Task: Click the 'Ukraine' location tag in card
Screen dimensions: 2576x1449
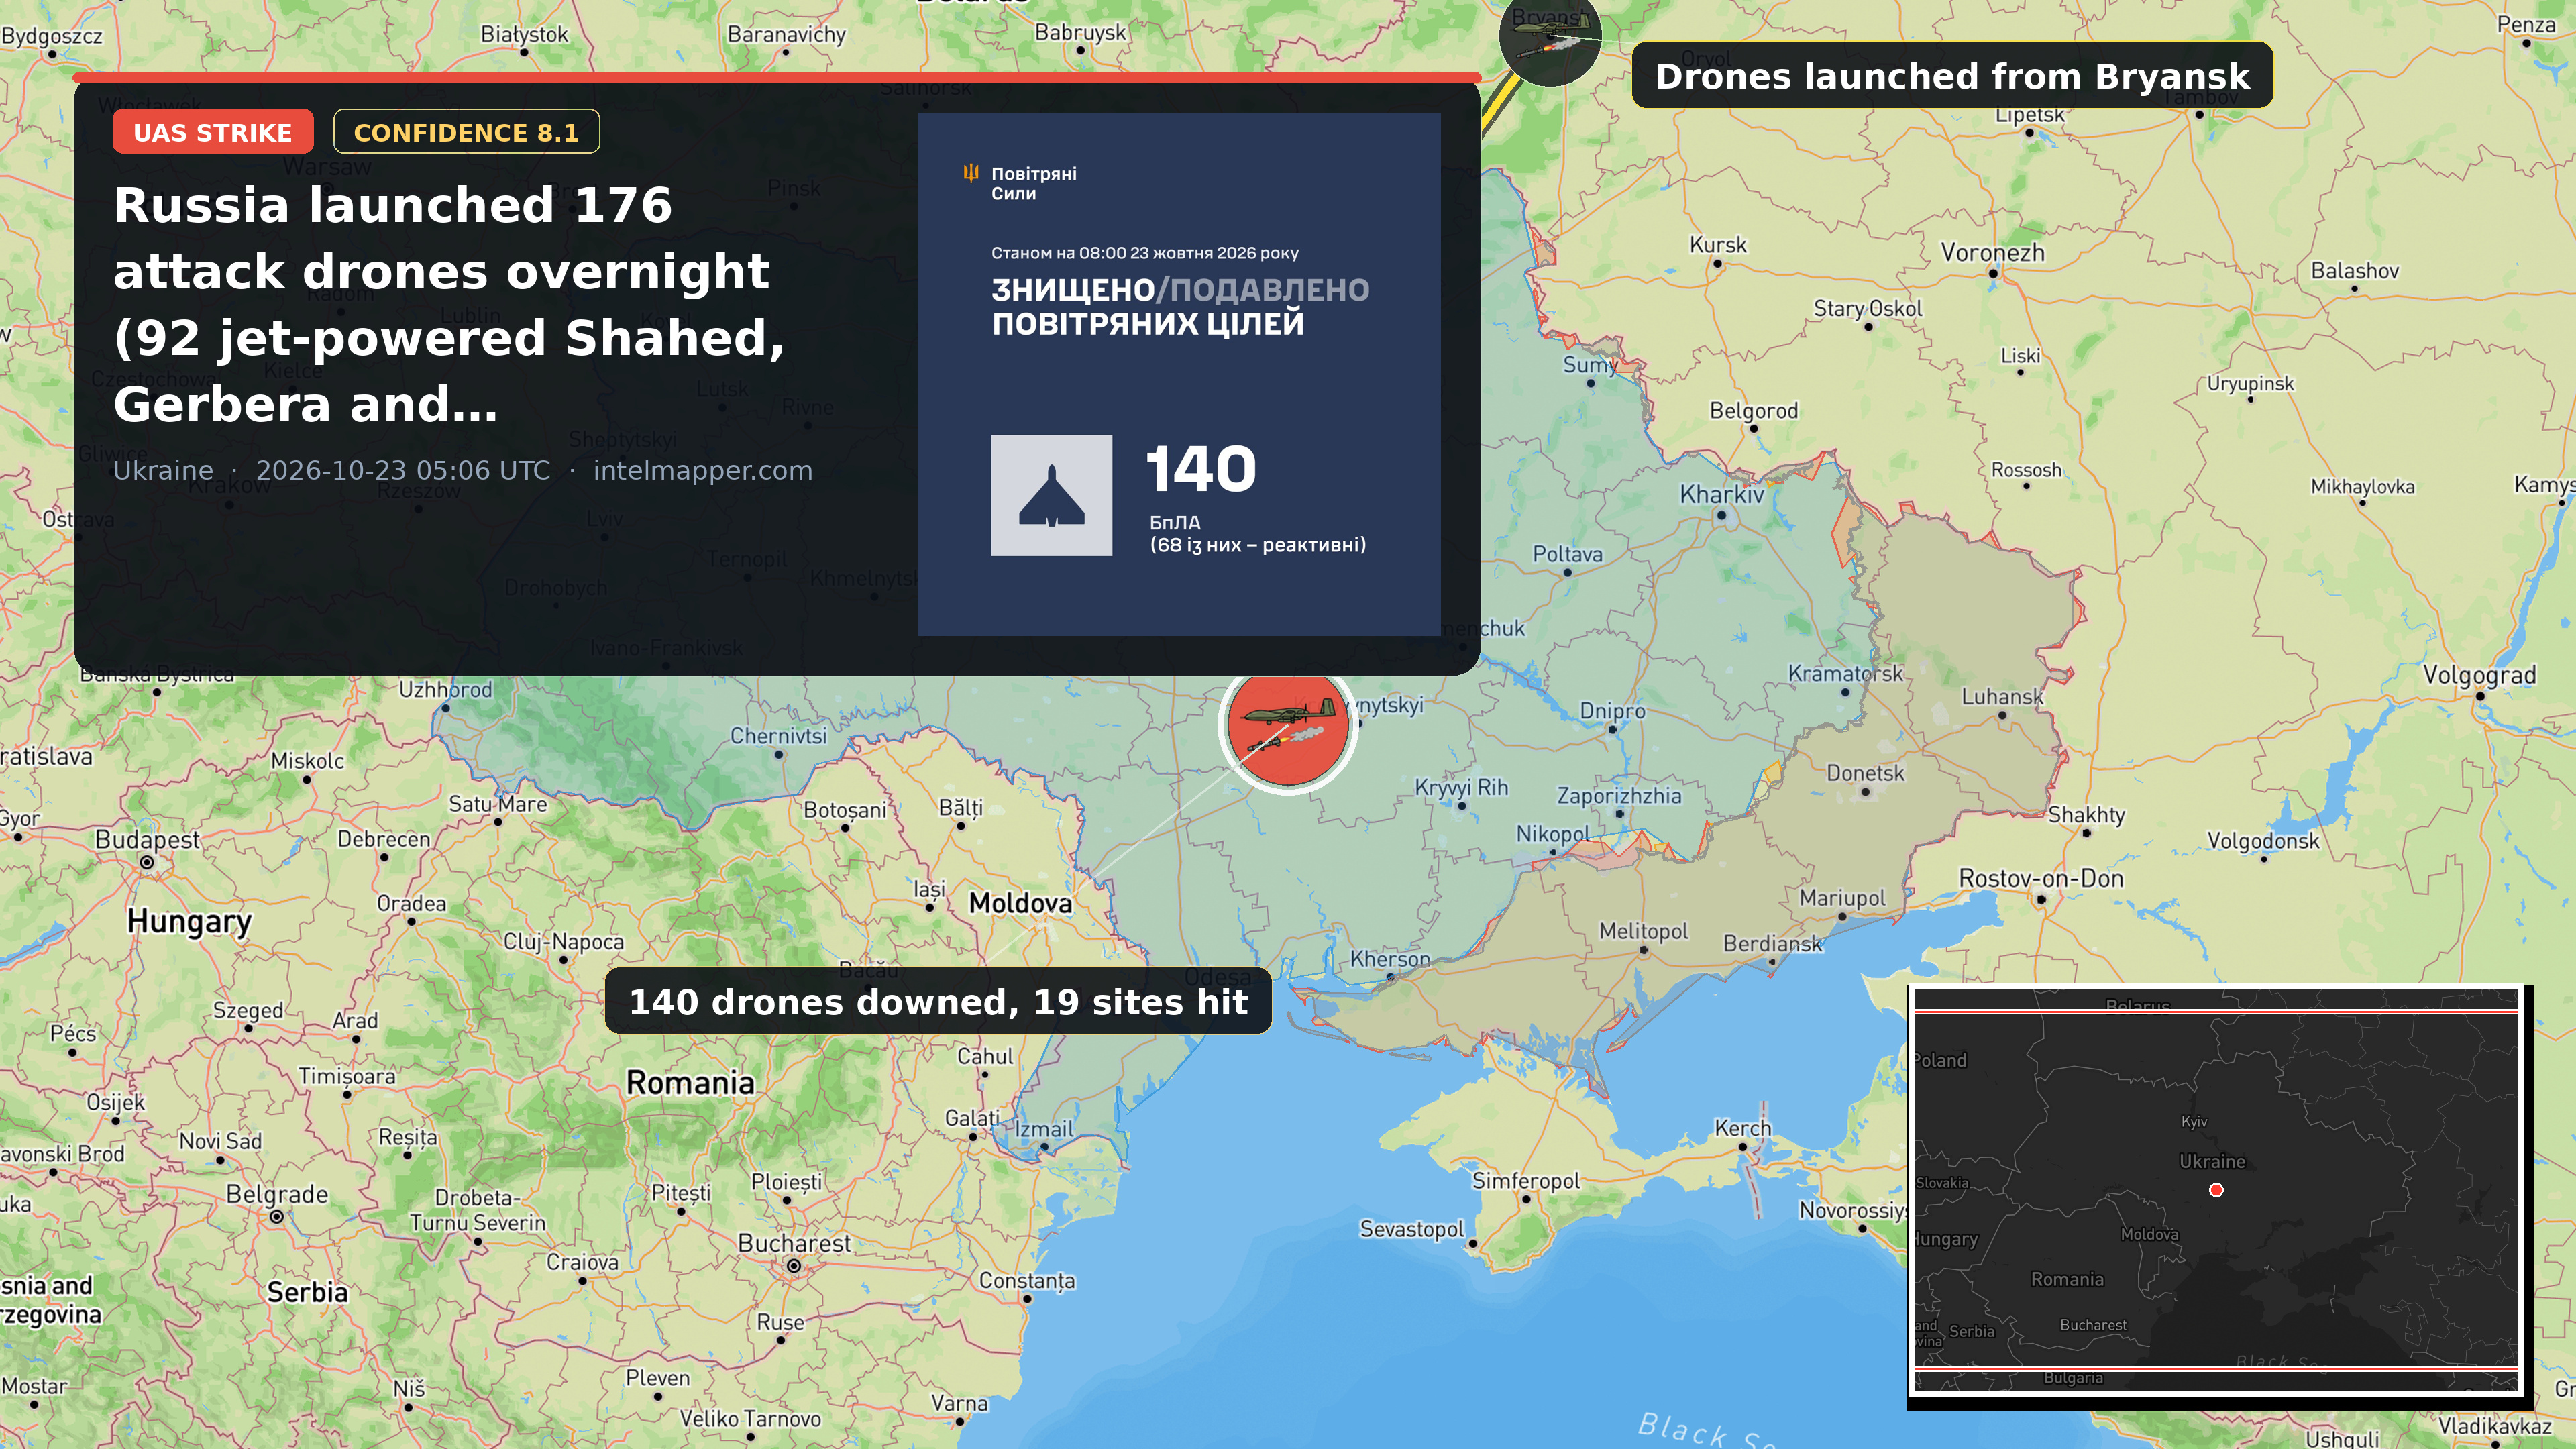Action: click(x=163, y=470)
